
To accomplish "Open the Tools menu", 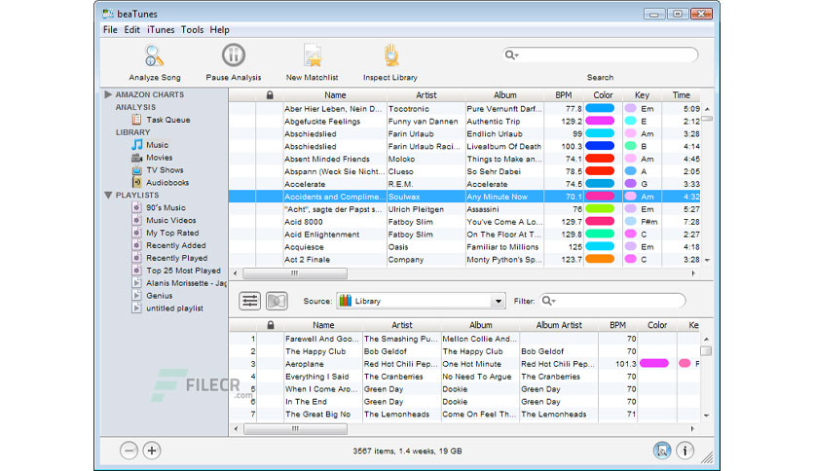I will point(192,29).
